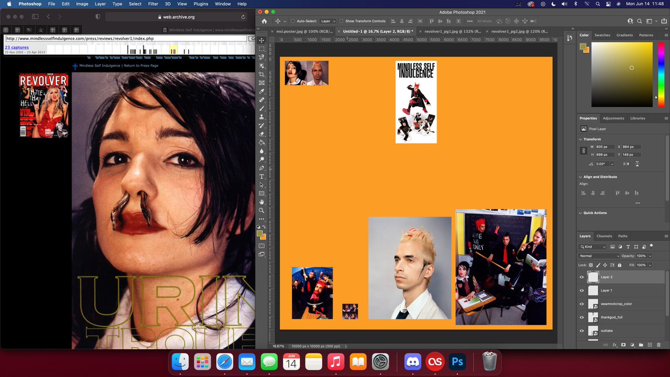Hide thankgod_full layer visibility

point(582,317)
